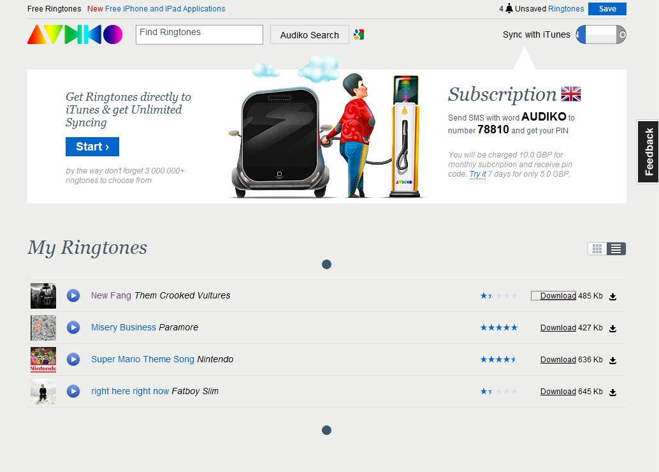Click the Fatboy Slim artist name
Image resolution: width=659 pixels, height=472 pixels.
(x=195, y=391)
